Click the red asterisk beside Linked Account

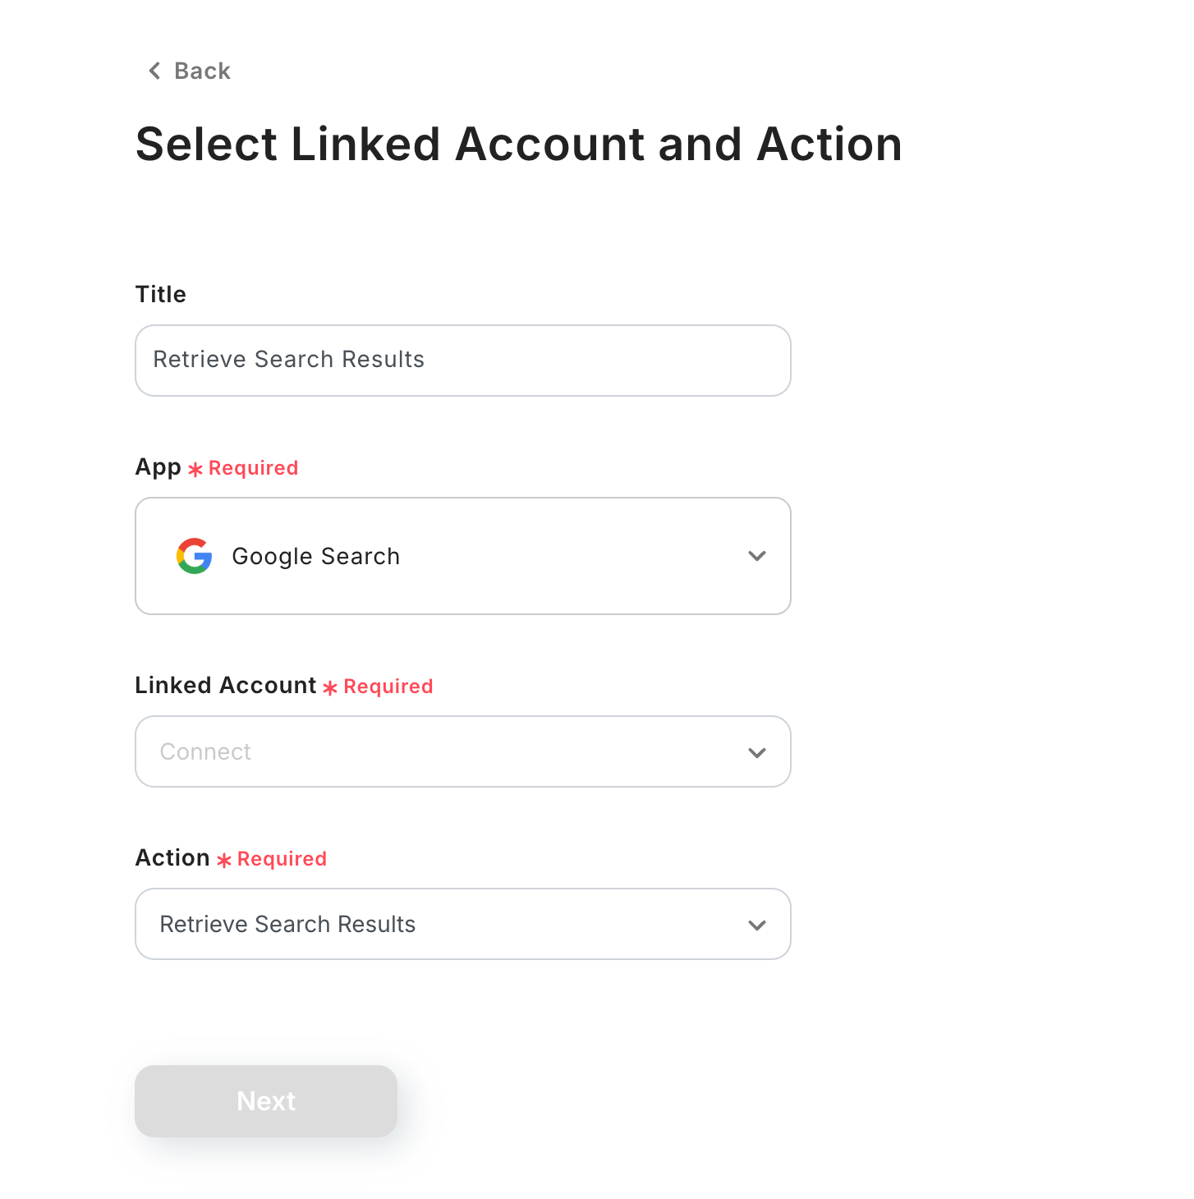click(330, 688)
